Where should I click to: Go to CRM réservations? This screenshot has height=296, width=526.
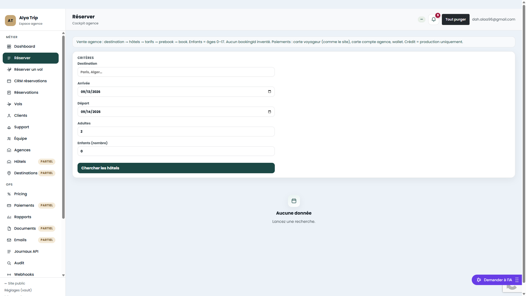[31, 81]
